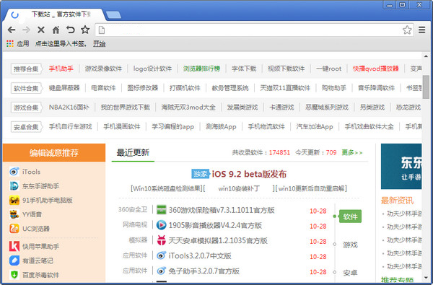This screenshot has width=433, height=285.
Task: Click the page scrollbar down arrow
Action: pyautogui.click(x=426, y=278)
